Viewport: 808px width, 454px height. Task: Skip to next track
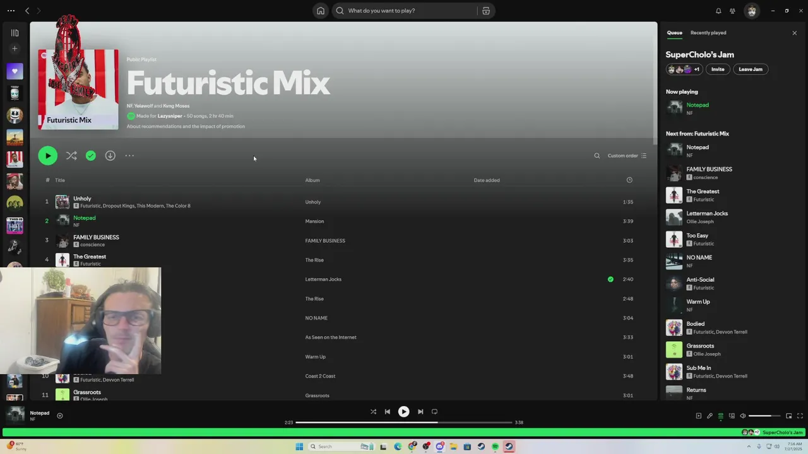pos(420,412)
